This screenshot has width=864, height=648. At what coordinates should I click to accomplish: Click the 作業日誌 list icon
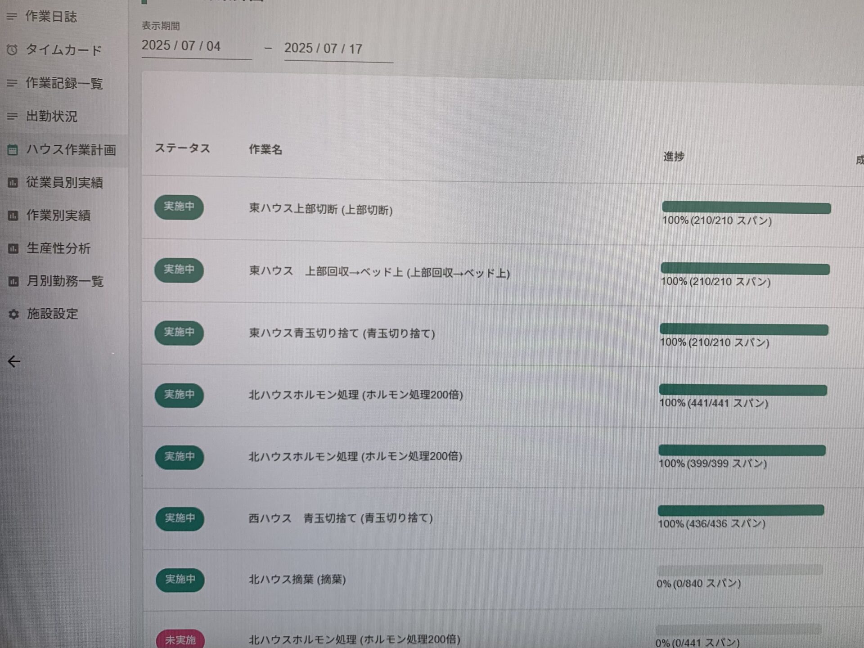point(12,17)
